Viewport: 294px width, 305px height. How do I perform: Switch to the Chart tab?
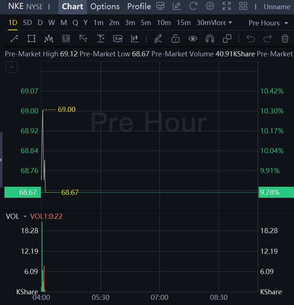[73, 7]
